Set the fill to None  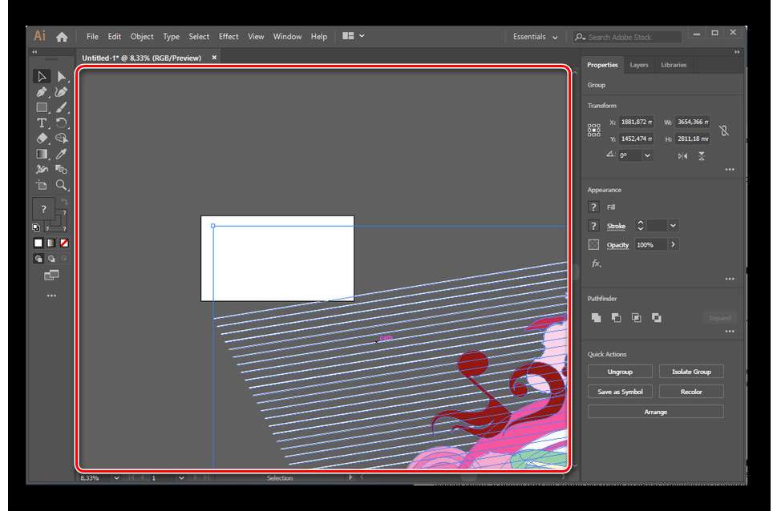(x=63, y=243)
